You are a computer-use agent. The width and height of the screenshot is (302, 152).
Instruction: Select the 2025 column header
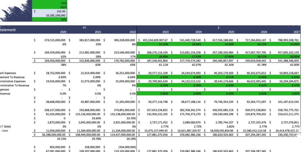231,32
